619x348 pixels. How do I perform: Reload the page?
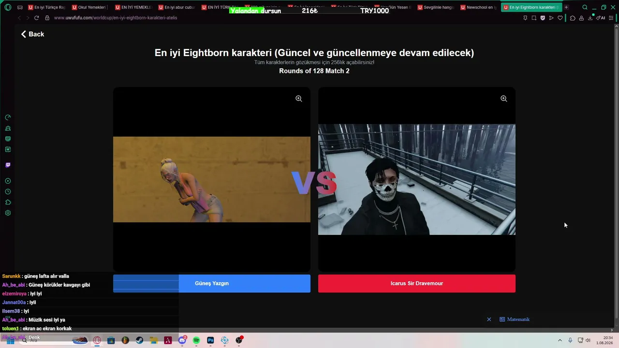point(36,18)
